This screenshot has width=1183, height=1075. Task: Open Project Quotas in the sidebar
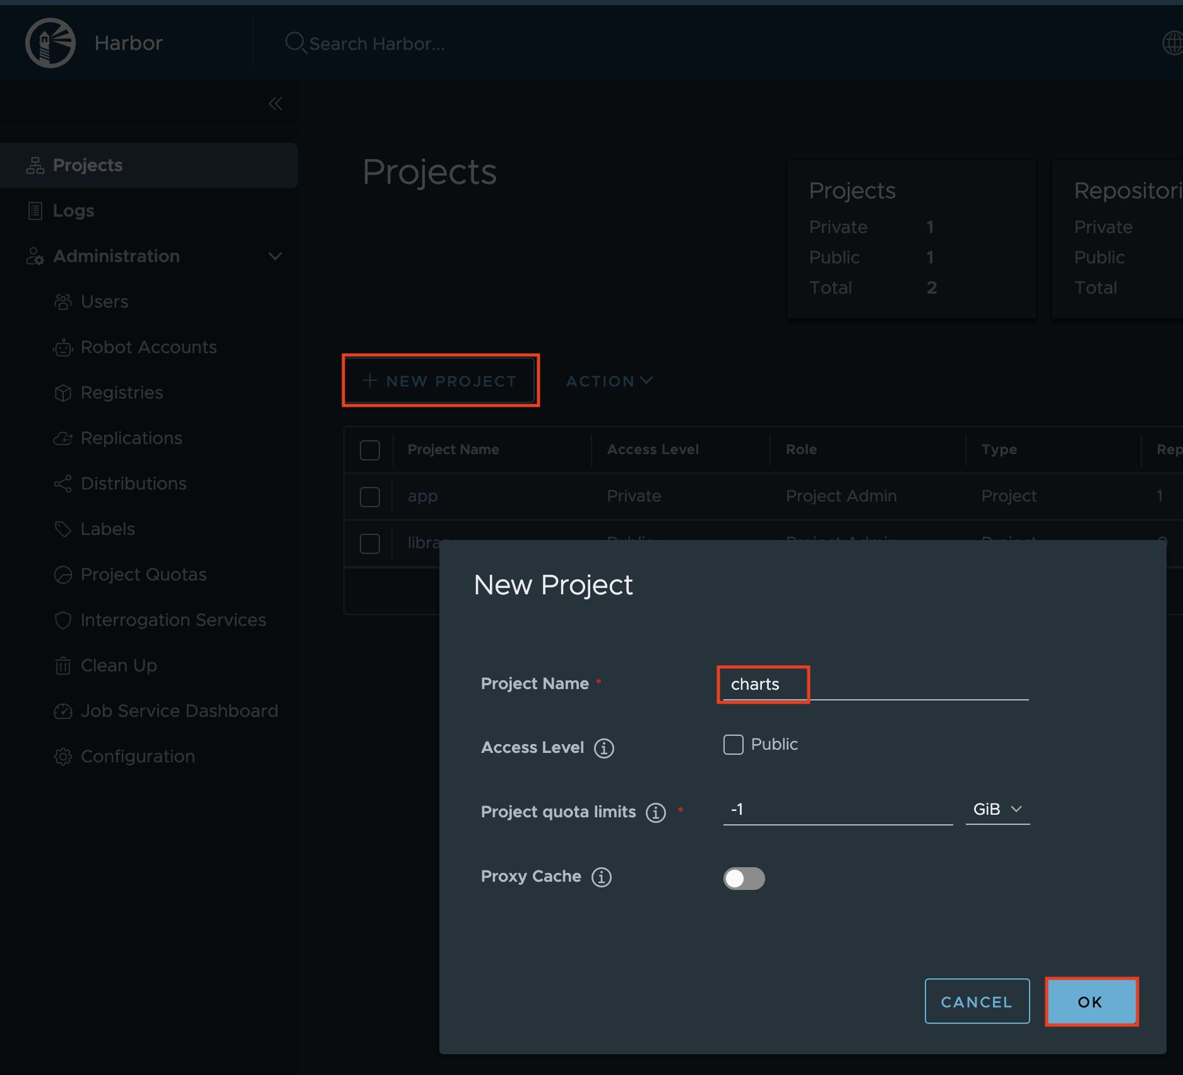[x=144, y=575]
